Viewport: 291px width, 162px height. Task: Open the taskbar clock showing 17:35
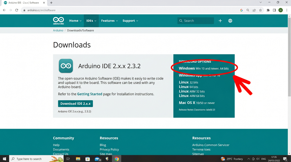pyautogui.click(x=274, y=159)
